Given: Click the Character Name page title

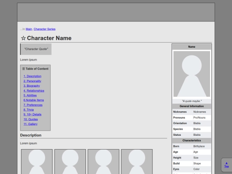Looking at the screenshot, I should [x=49, y=38].
